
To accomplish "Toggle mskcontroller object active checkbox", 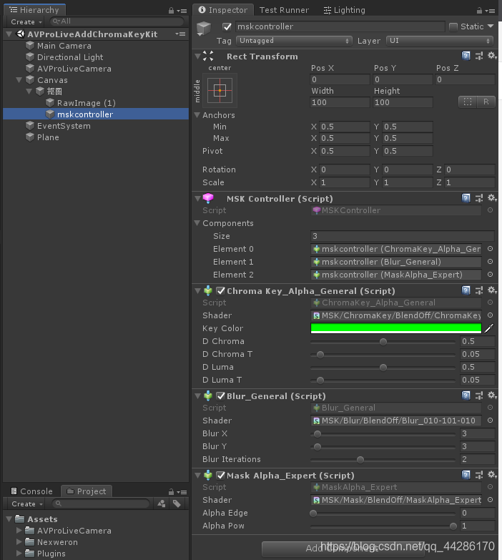I will tap(227, 26).
